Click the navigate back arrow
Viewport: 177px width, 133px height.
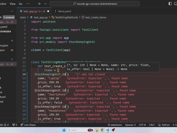pyautogui.click(x=40, y=4)
